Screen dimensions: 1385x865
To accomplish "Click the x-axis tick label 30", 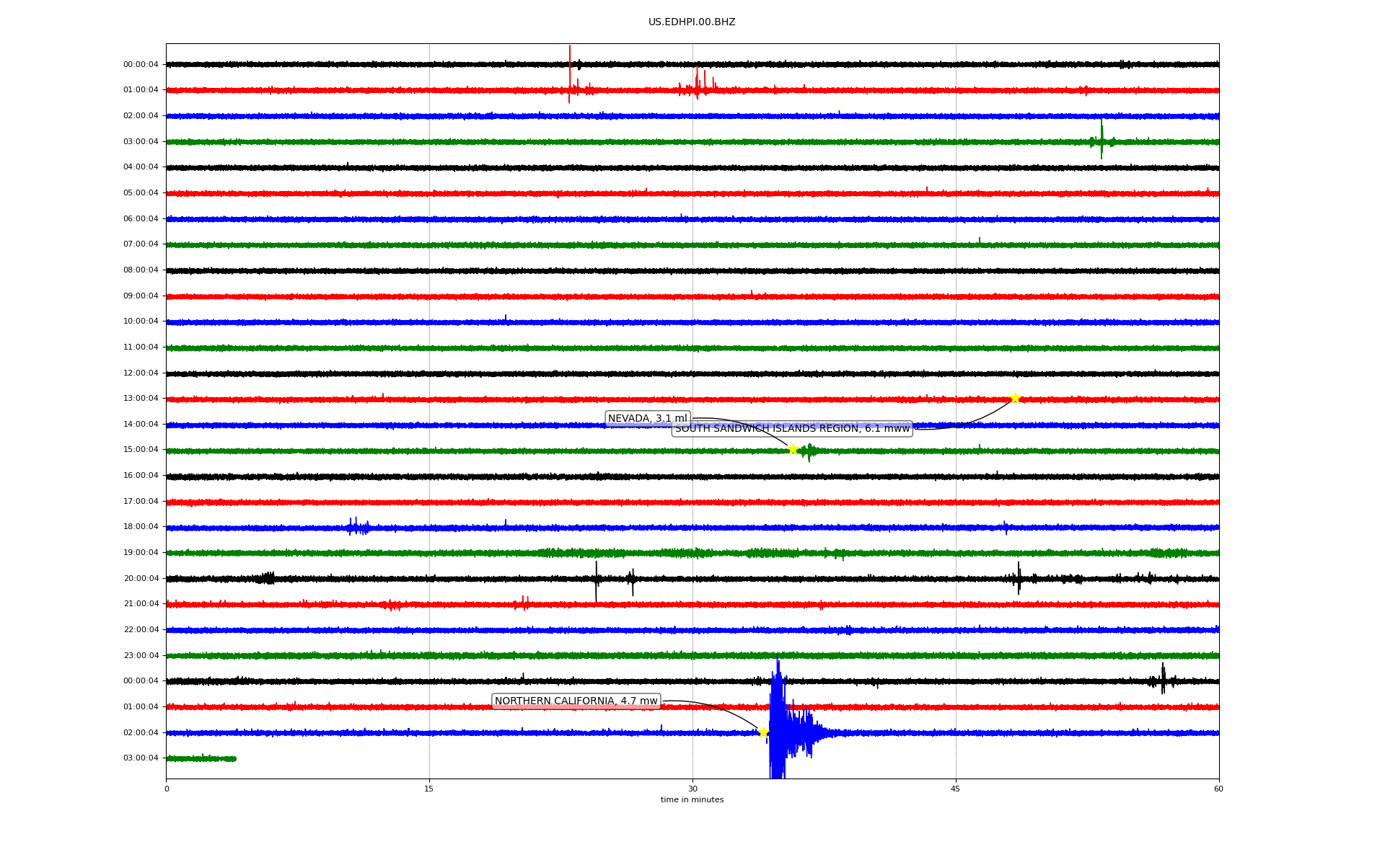I will coord(692,789).
